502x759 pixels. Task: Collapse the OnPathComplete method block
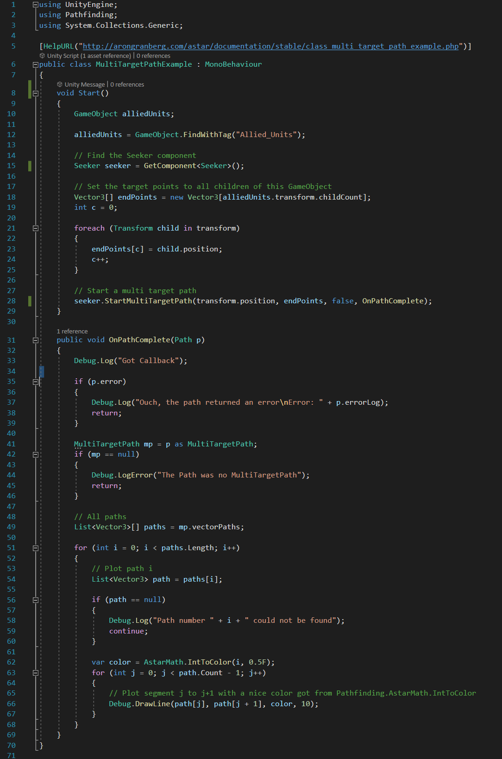click(x=36, y=340)
